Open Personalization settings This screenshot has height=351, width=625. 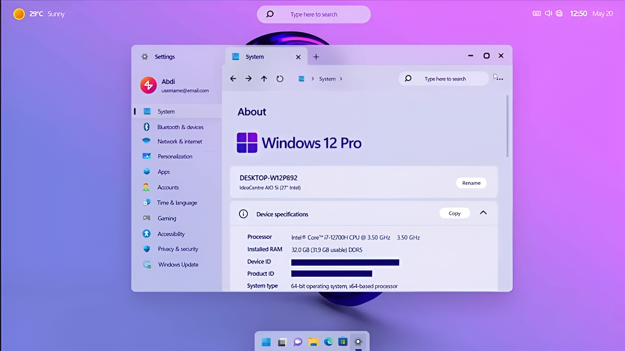pyautogui.click(x=175, y=156)
